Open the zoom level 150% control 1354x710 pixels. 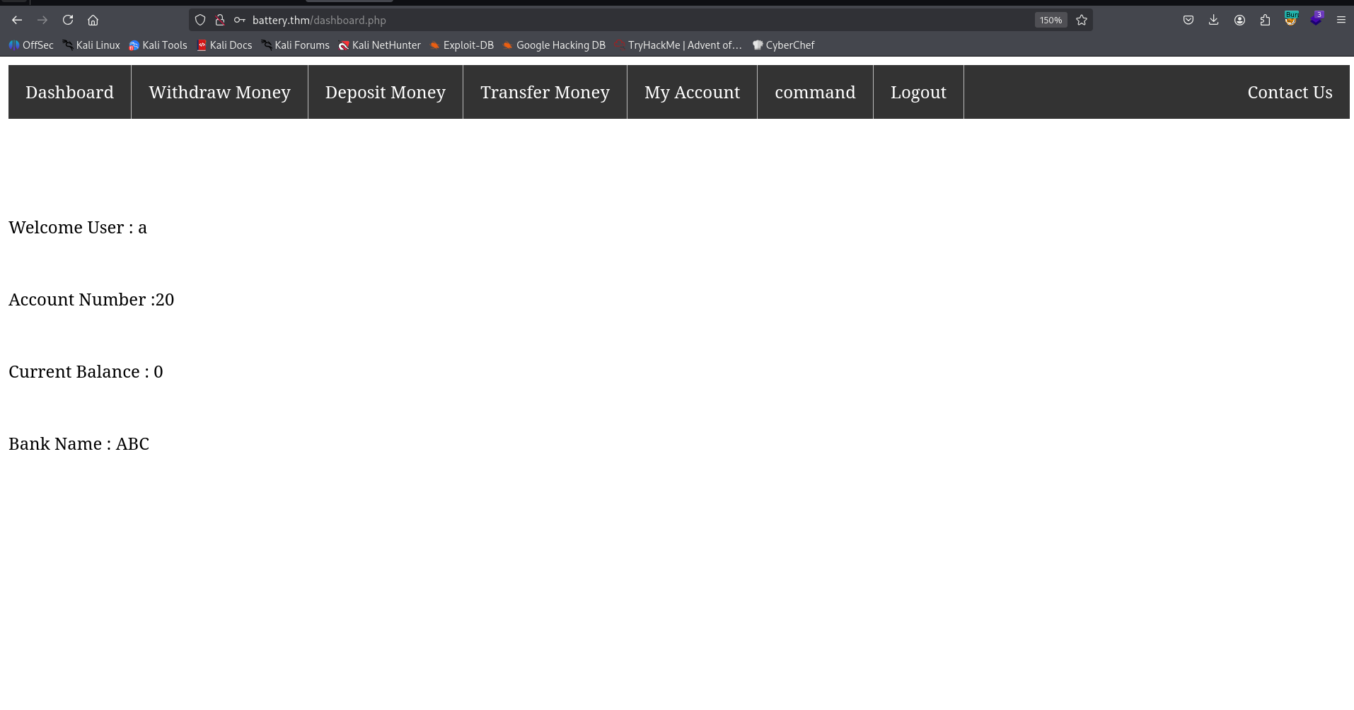1051,20
